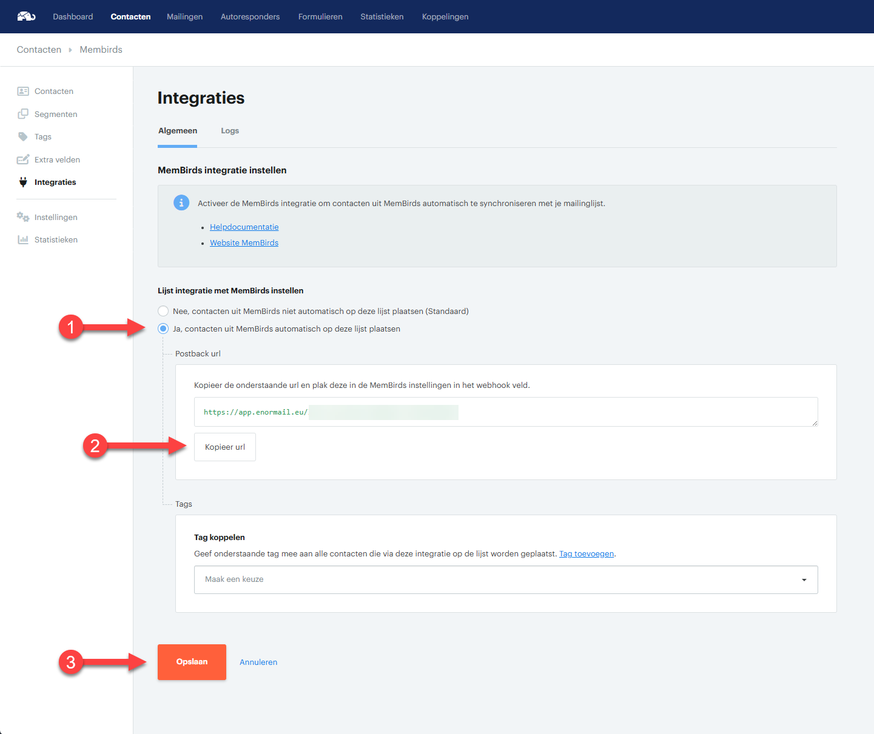
Task: Open the Autoresponders menu
Action: [250, 16]
